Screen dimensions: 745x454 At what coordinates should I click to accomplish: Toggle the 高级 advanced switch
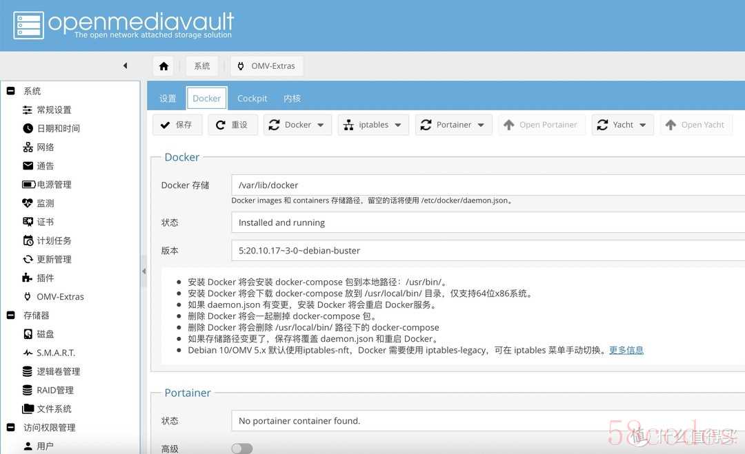coord(242,448)
